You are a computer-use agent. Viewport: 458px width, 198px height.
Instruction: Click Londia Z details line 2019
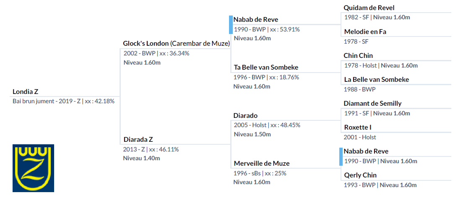[63, 102]
